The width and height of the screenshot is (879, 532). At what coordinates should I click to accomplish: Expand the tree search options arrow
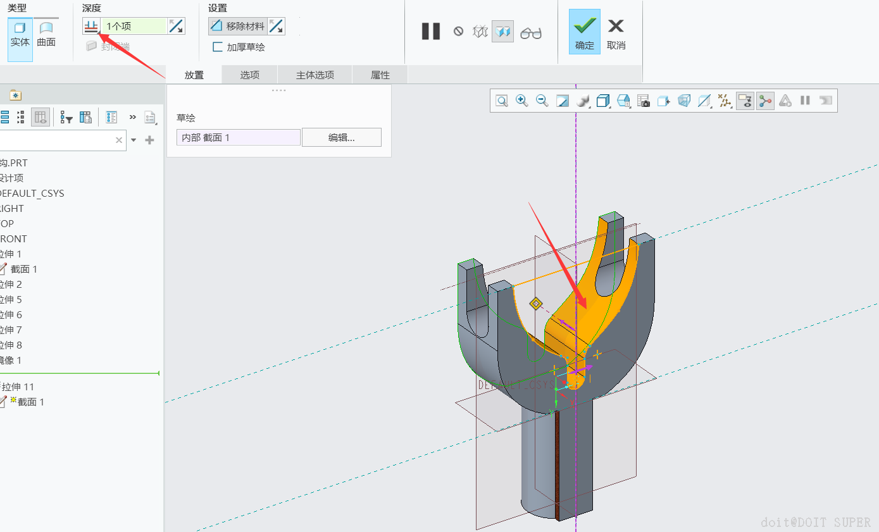point(134,140)
